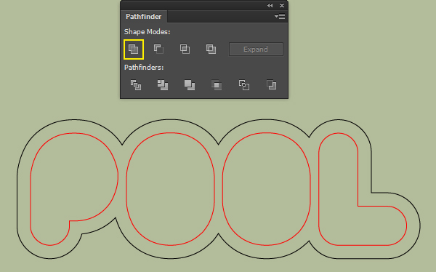Viewport: 436px width, 272px height.
Task: Apply the Merge pathfinder
Action: coord(190,85)
